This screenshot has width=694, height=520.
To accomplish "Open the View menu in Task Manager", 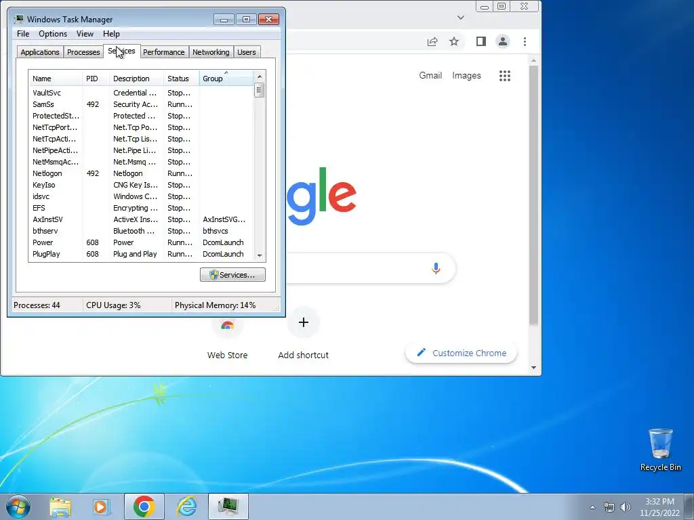I will point(85,34).
